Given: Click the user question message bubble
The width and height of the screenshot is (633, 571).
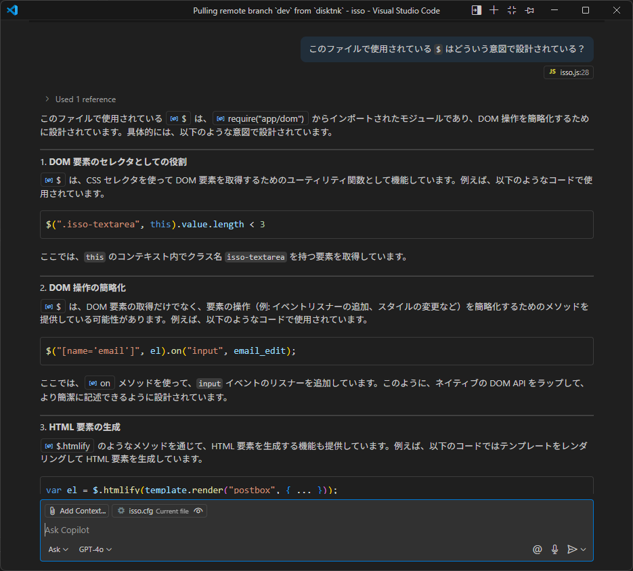Looking at the screenshot, I should pos(447,49).
